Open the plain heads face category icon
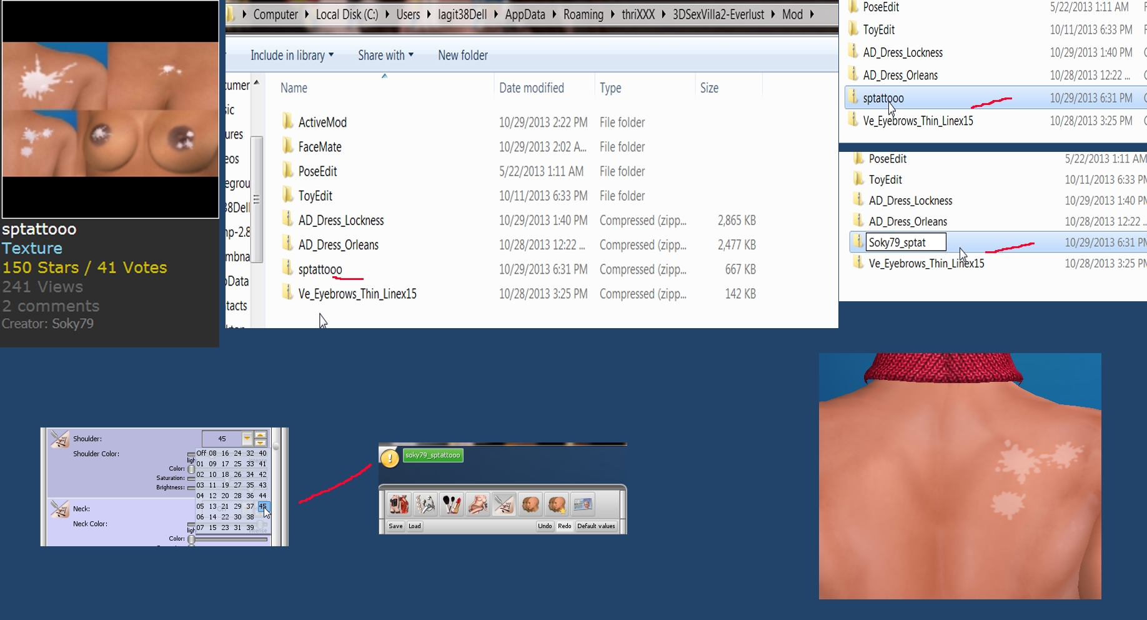 tap(530, 504)
